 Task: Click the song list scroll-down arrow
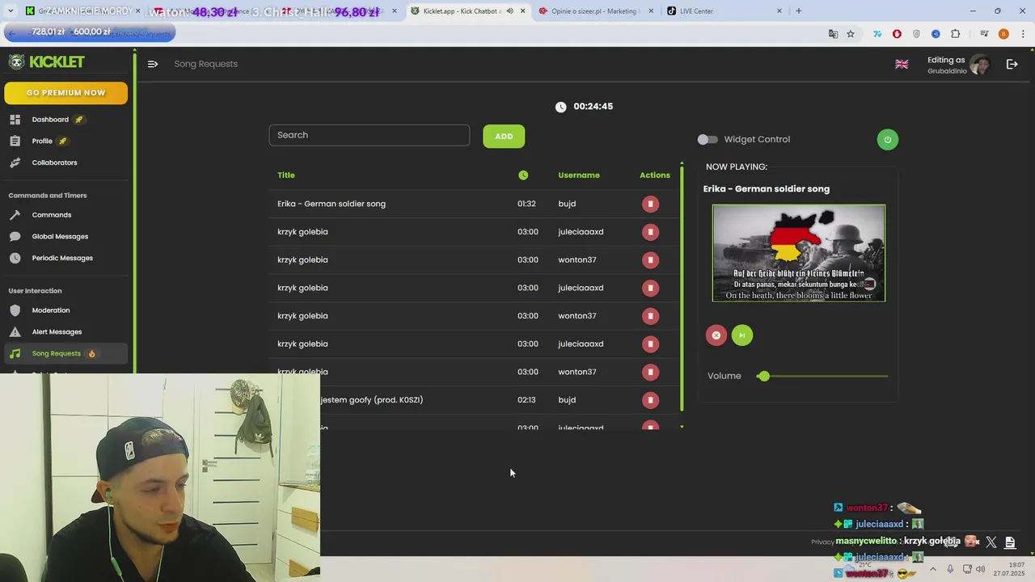pyautogui.click(x=682, y=427)
